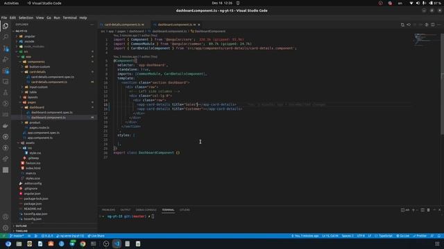Click the open changes icon in editor toolbar
This screenshot has width=444, height=249.
click(402, 25)
